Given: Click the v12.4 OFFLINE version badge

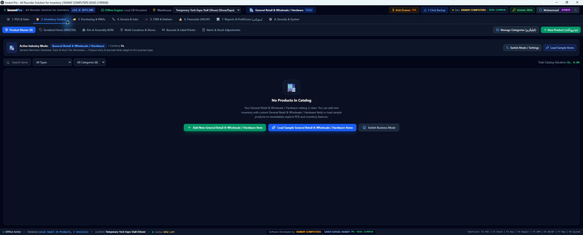Looking at the screenshot, I should point(83,10).
